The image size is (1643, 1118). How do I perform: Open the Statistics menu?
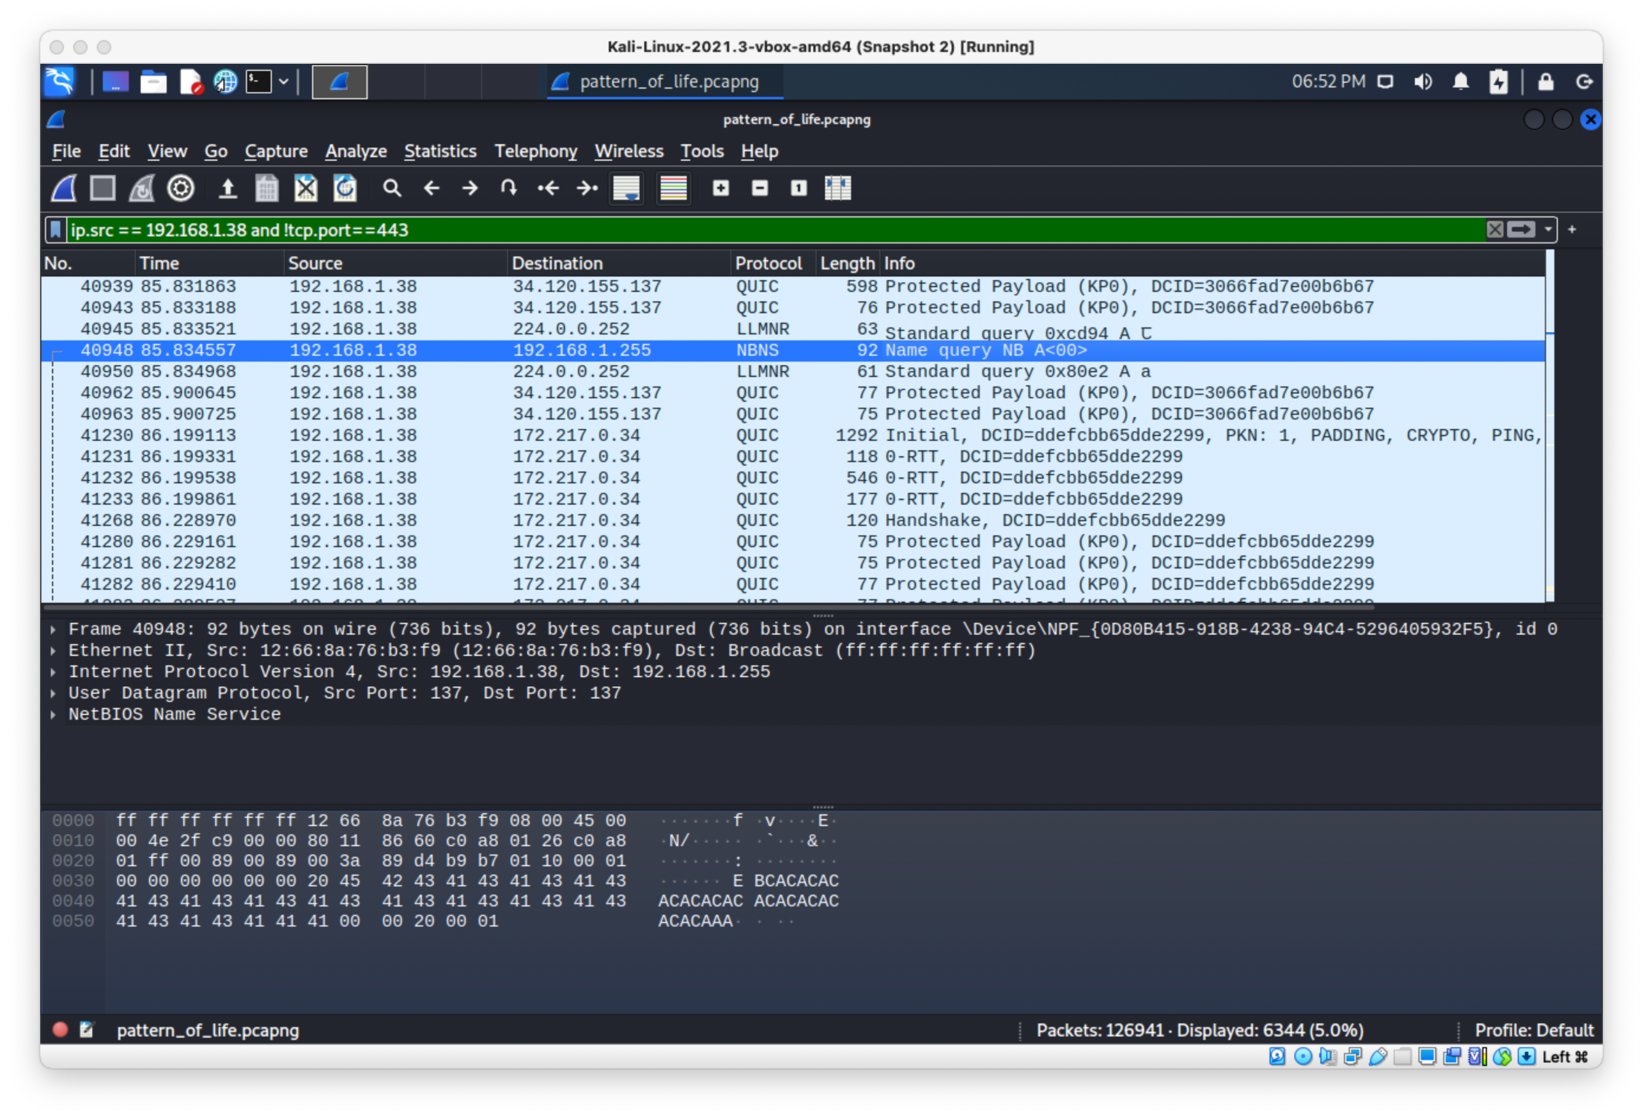tap(440, 151)
